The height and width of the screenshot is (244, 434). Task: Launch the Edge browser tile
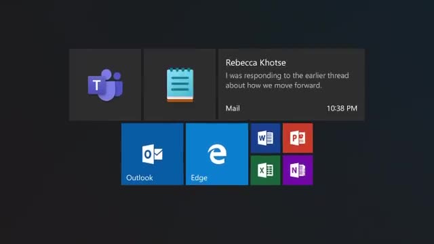(217, 154)
